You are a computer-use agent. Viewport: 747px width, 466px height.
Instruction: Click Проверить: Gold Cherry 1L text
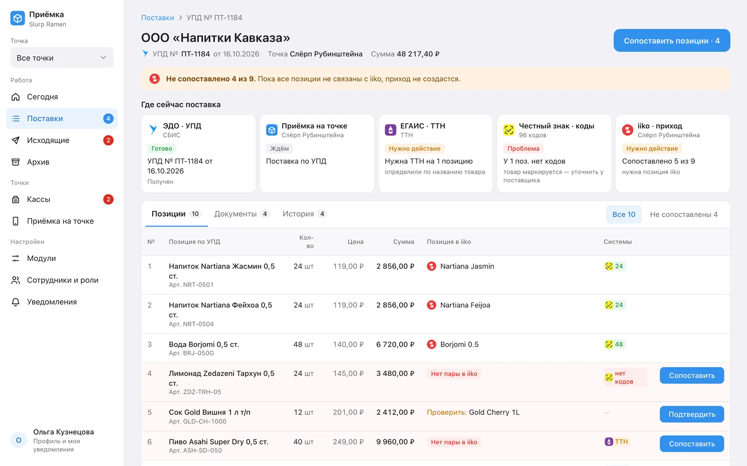point(473,412)
